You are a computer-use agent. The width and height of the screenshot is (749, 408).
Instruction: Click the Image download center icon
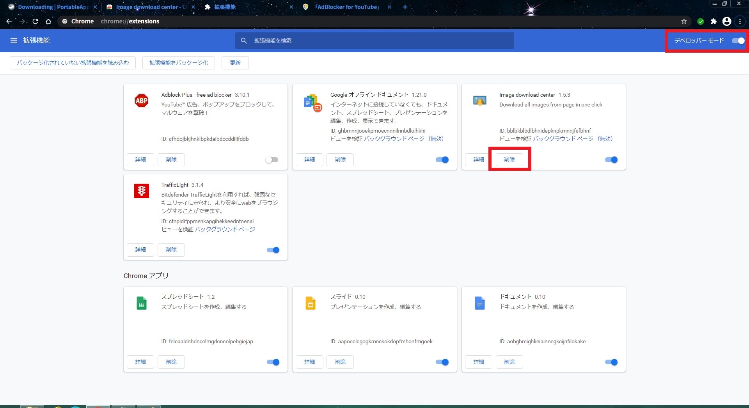479,101
